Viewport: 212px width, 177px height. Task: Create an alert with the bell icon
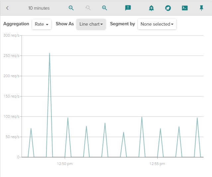(151, 8)
